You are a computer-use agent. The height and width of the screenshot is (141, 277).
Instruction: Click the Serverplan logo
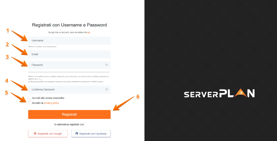[x=219, y=93]
